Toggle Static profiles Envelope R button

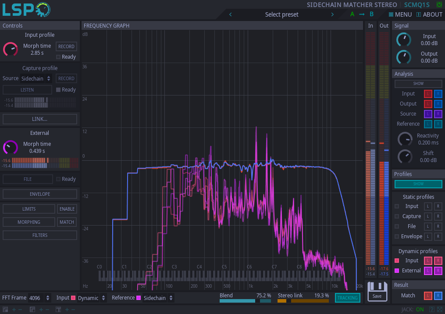coord(438,236)
